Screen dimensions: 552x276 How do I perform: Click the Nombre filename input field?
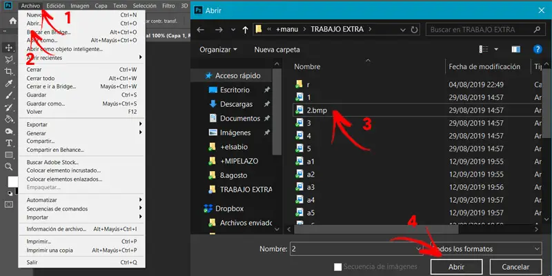point(355,249)
